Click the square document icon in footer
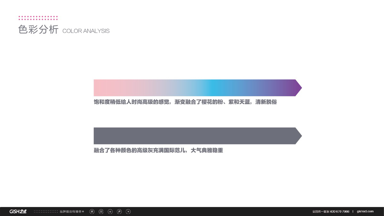This screenshot has width=384, height=216. coord(101,212)
